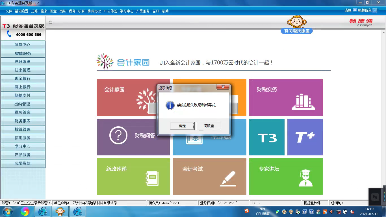
Task: Open the 总账 menu
Action: click(34, 11)
